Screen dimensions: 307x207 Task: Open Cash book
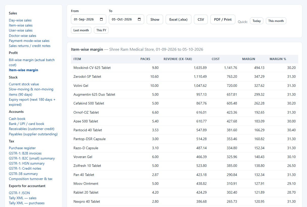17,119
